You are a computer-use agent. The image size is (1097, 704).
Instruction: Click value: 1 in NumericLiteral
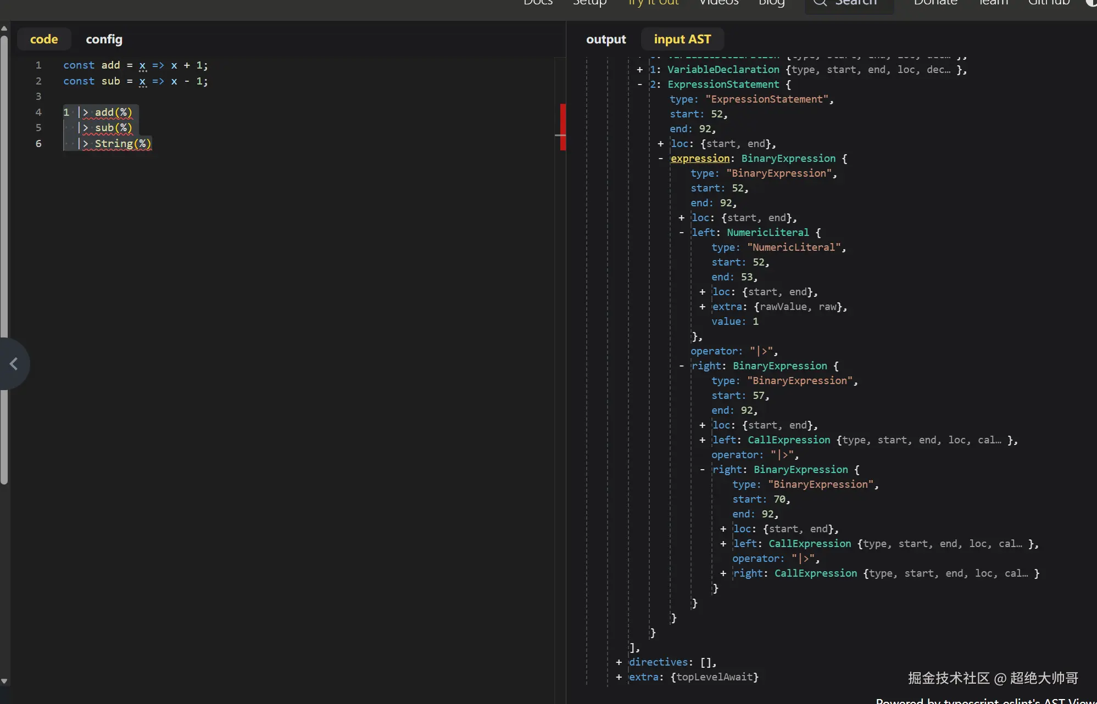pos(735,322)
